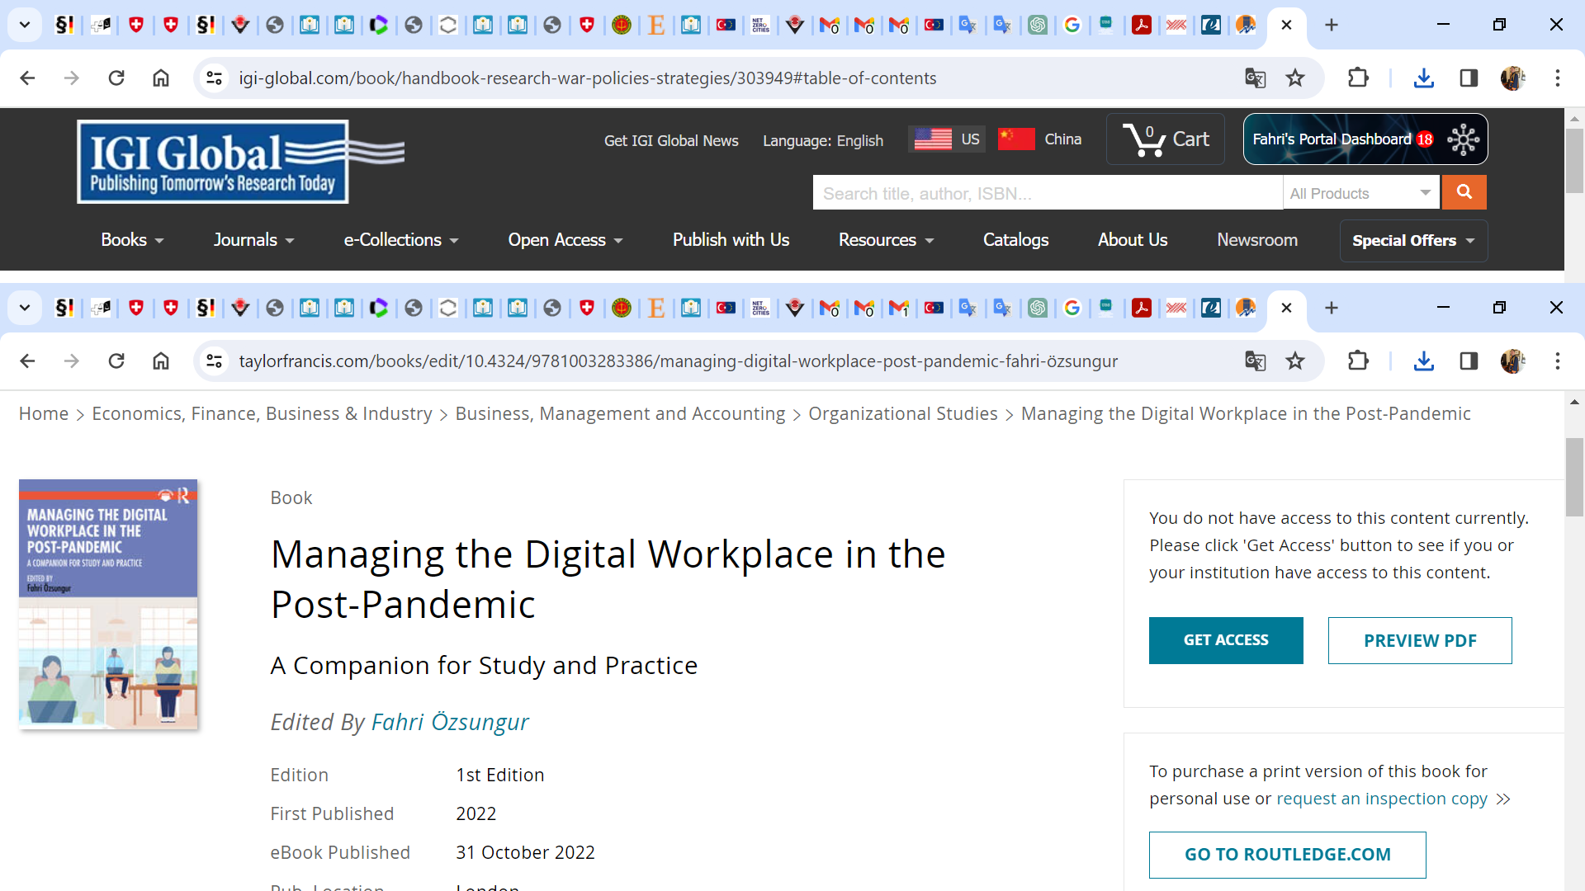
Task: Go back in the Taylor Francis window
Action: coord(27,361)
